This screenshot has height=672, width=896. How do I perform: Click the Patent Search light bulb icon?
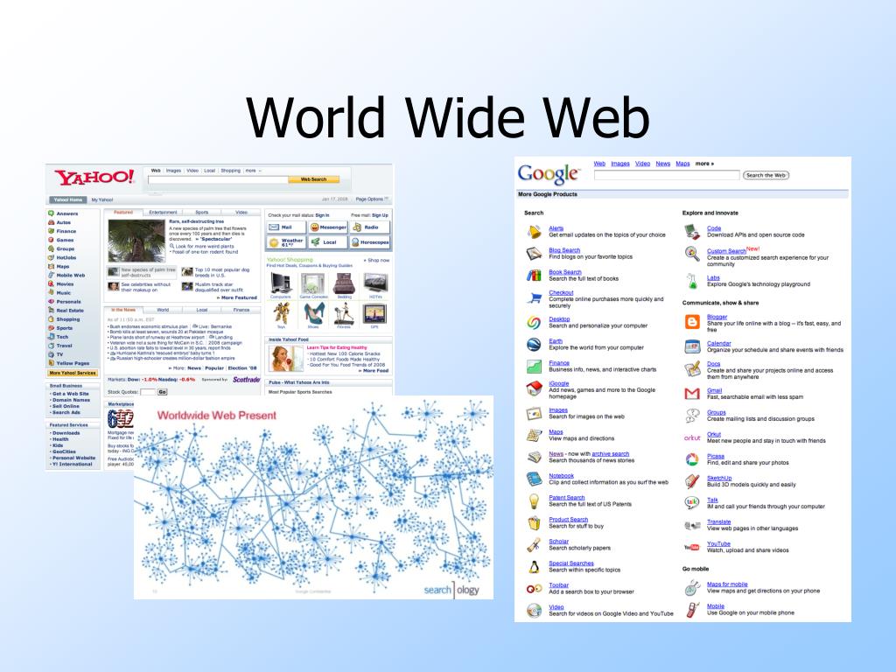(534, 500)
